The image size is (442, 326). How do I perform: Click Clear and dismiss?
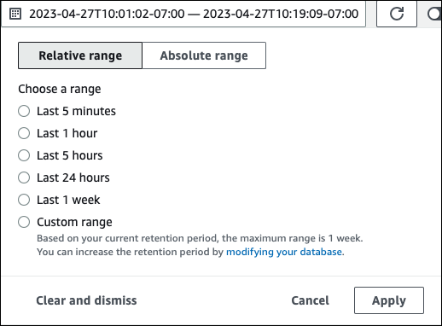(86, 300)
